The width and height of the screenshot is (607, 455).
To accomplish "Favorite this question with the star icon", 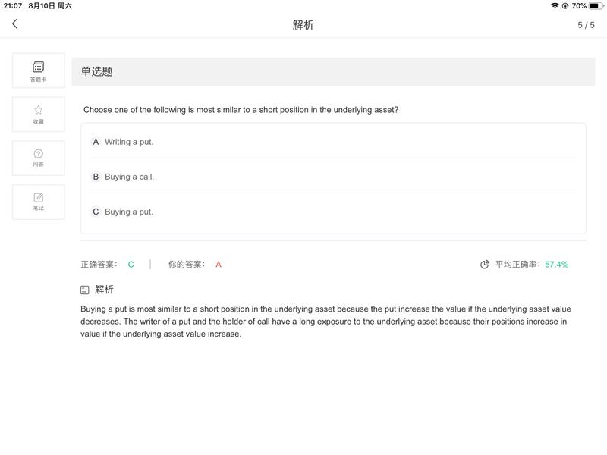I will coord(39,115).
